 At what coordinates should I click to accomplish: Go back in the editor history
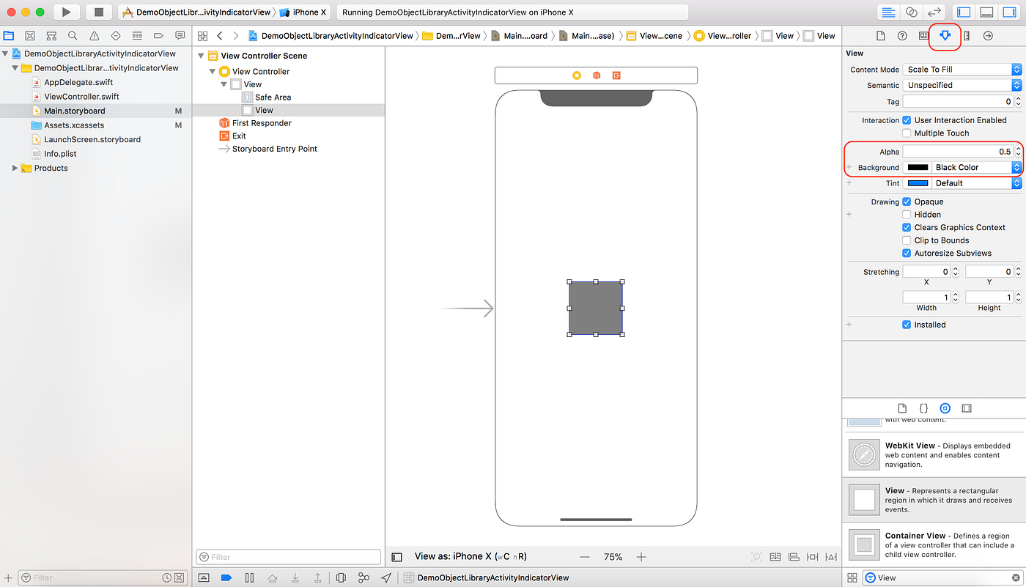(219, 35)
